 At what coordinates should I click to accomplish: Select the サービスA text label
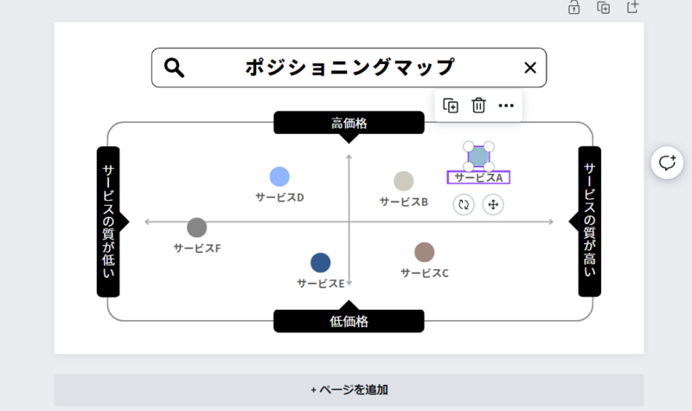coord(478,177)
